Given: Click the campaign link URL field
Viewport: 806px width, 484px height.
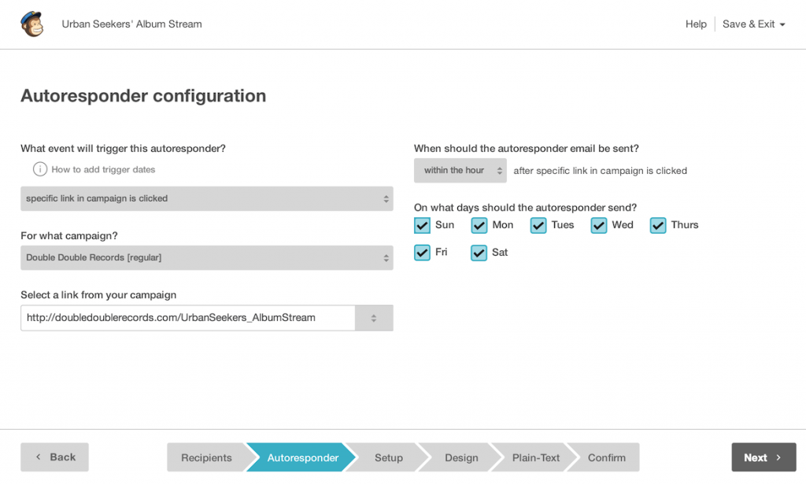Looking at the screenshot, I should click(x=187, y=318).
